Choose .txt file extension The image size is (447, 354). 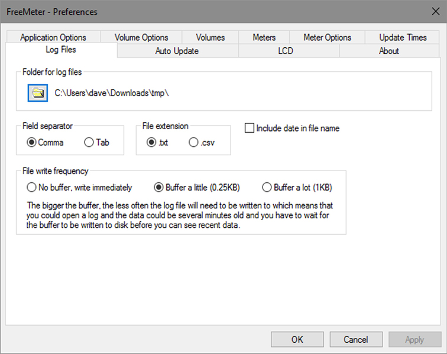(157, 142)
